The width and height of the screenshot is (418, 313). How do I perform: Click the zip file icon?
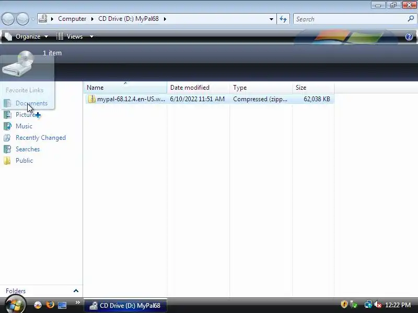[x=92, y=99]
